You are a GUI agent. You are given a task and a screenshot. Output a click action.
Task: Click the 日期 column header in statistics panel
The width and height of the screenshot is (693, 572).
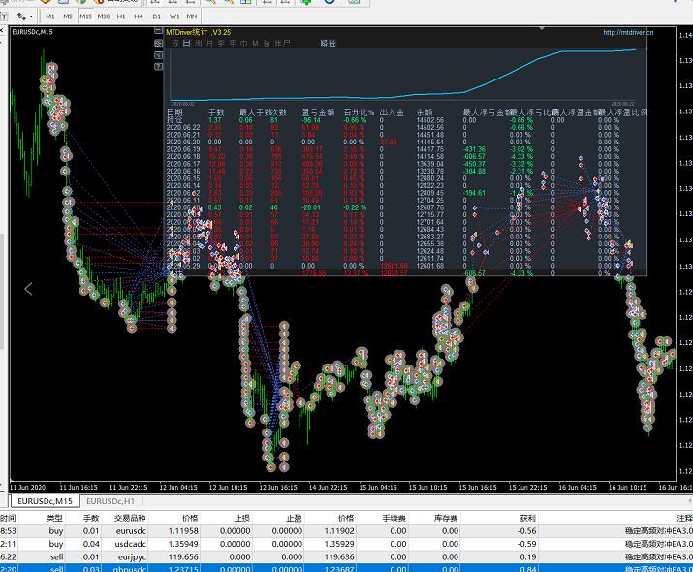pyautogui.click(x=174, y=112)
